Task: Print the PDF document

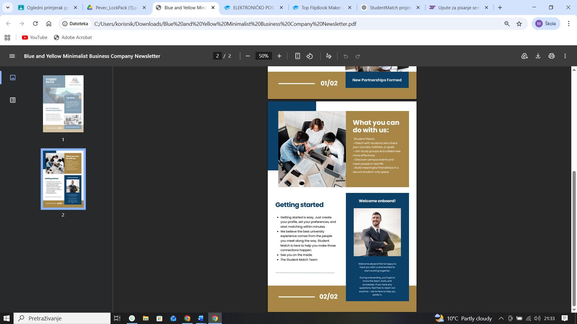Action: pos(551,56)
